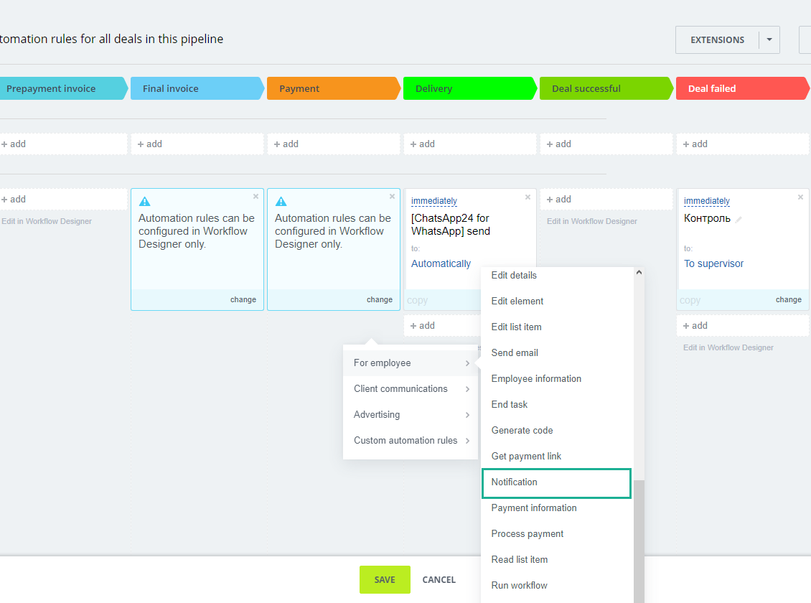811x603 pixels.
Task: Remove the Контроль rule with X icon
Action: point(801,197)
